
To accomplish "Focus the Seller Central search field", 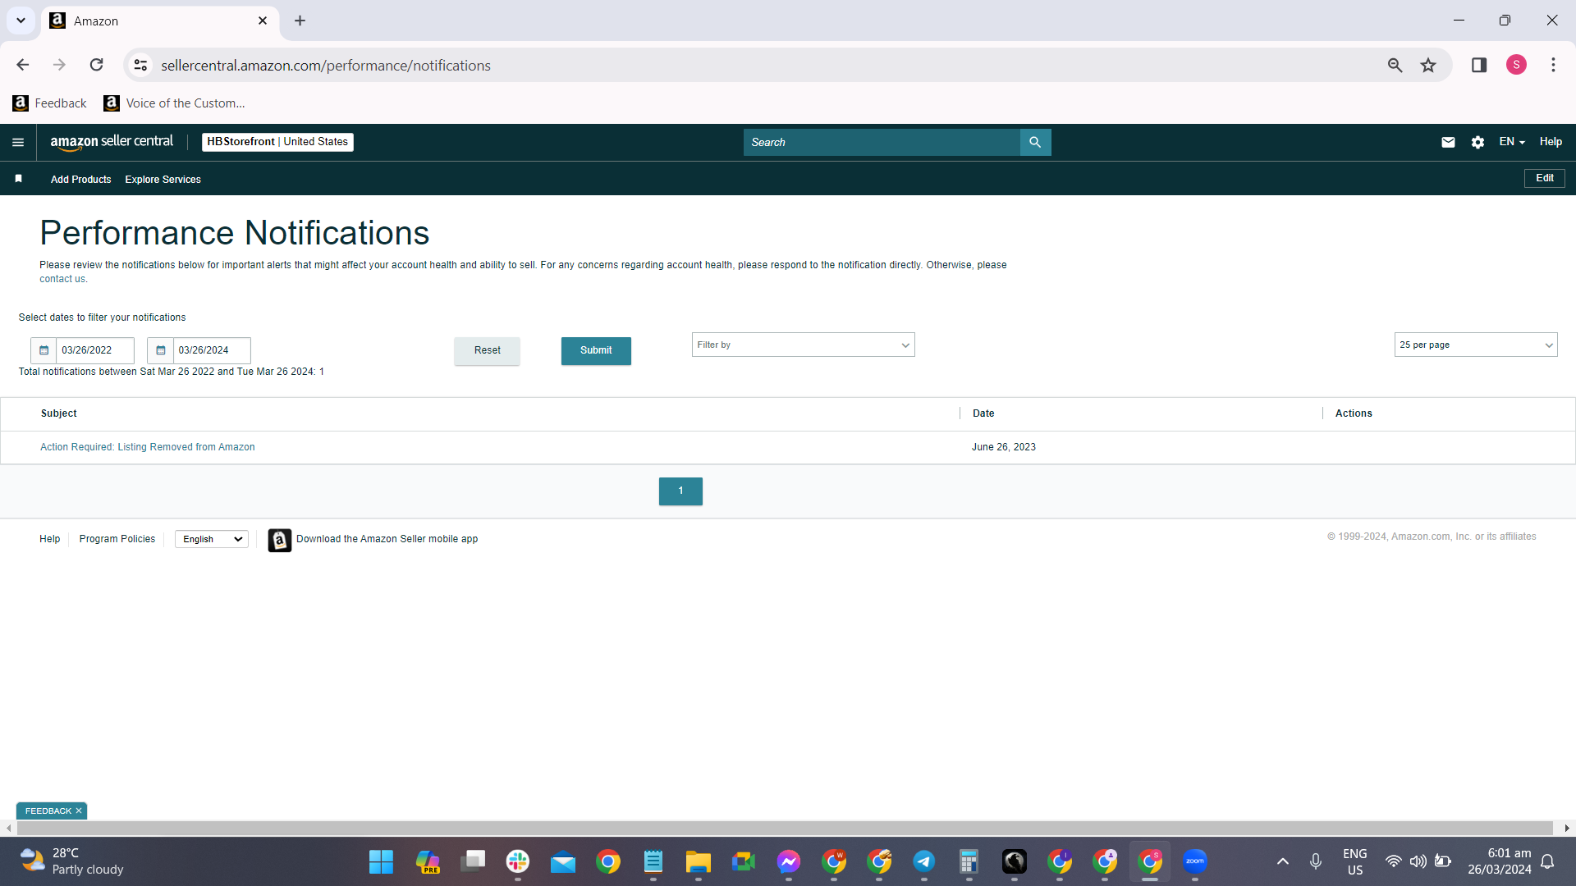I will point(882,142).
